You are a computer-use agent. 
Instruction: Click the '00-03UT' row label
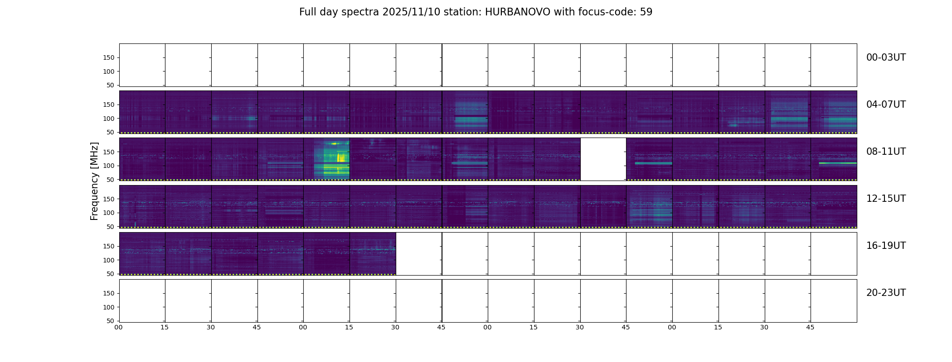[886, 57]
